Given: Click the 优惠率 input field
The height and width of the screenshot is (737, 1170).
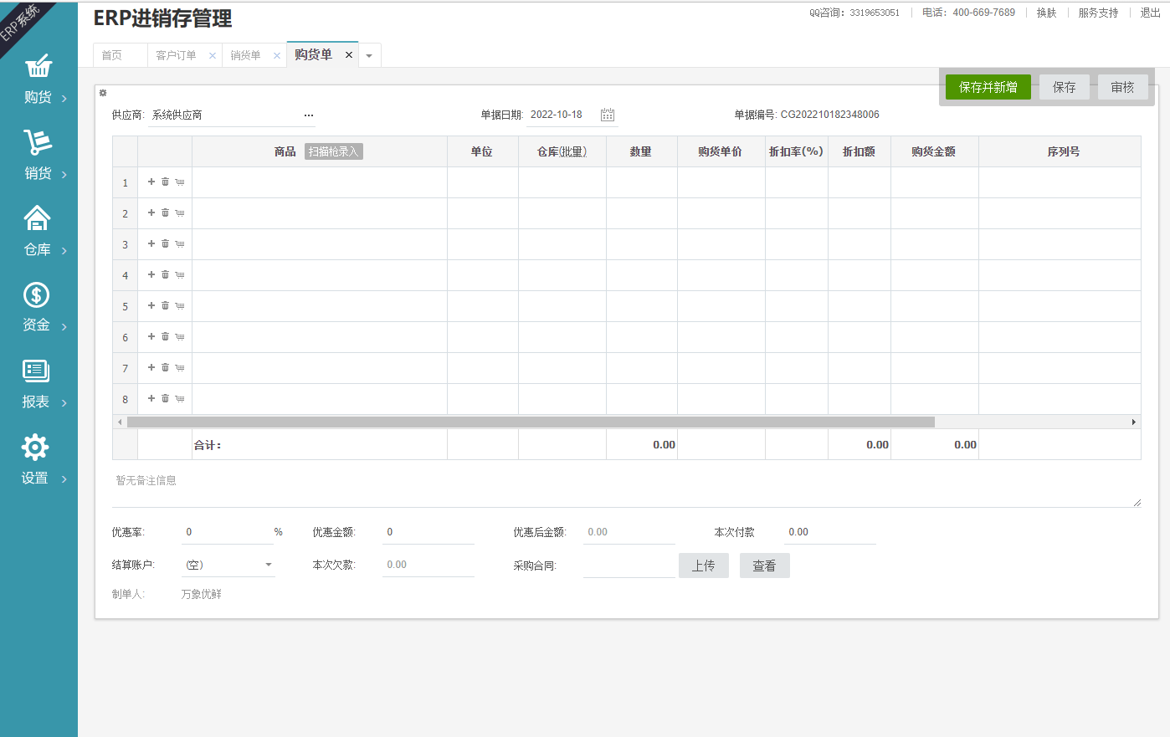Looking at the screenshot, I should click(226, 532).
